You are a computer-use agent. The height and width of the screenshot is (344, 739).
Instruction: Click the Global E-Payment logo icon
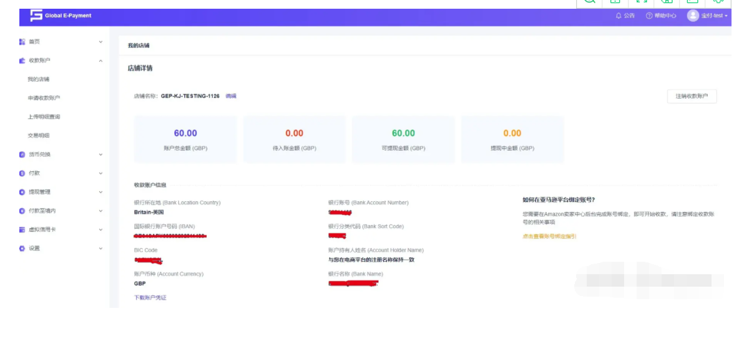pos(36,16)
